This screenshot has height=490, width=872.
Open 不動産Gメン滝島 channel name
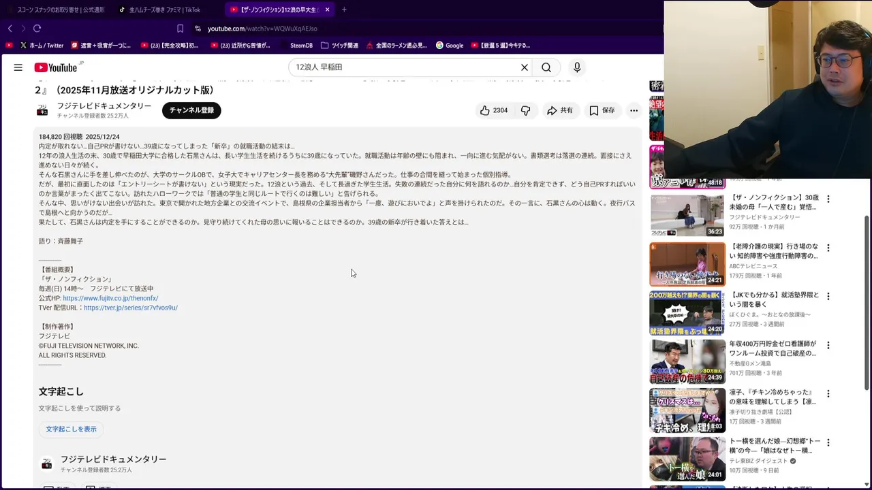(751, 363)
